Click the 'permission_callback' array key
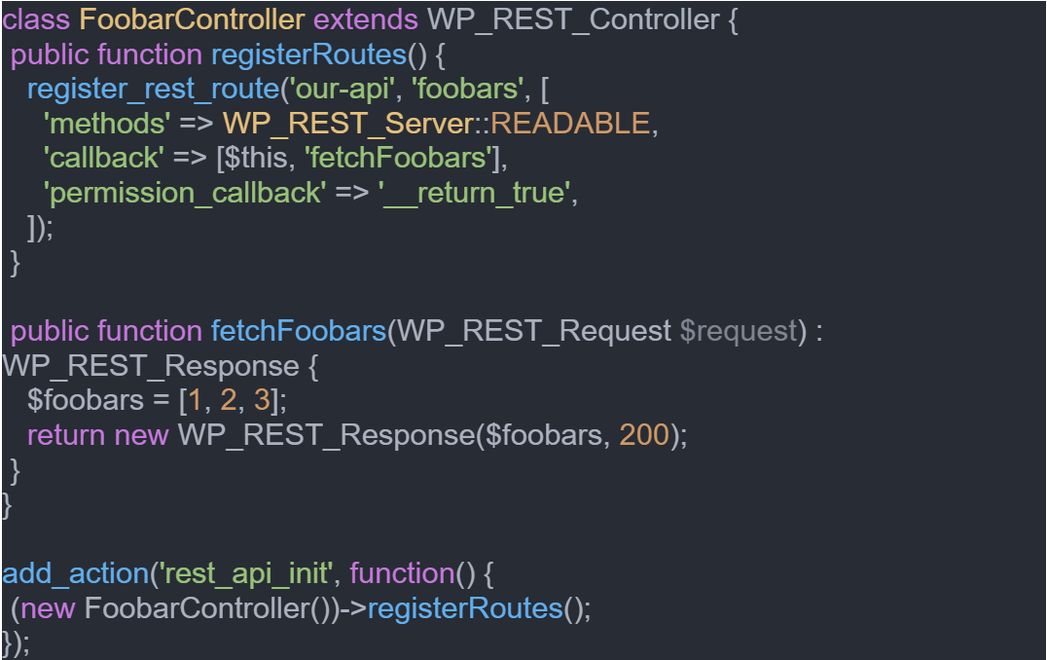 coord(183,193)
